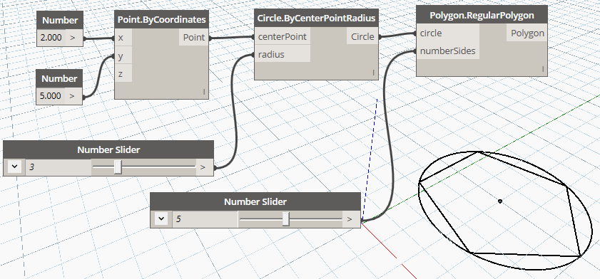Click the y input port on Point.ByCoordinates
This screenshot has height=279, width=600.
point(123,56)
